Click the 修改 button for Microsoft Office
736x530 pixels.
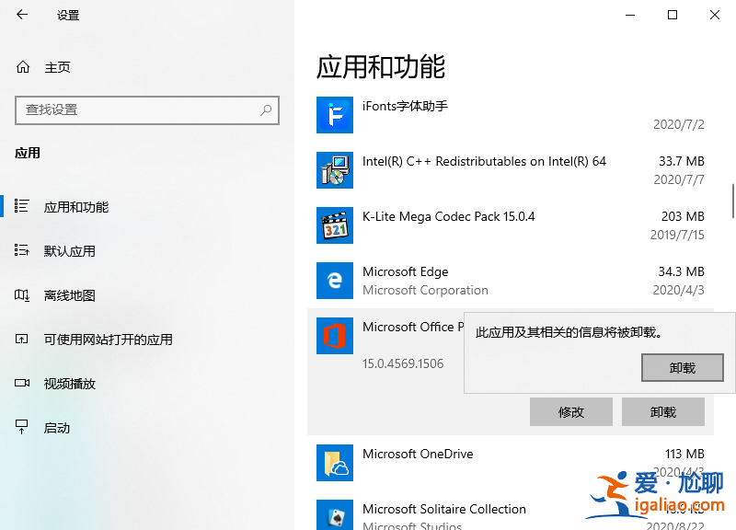point(570,411)
